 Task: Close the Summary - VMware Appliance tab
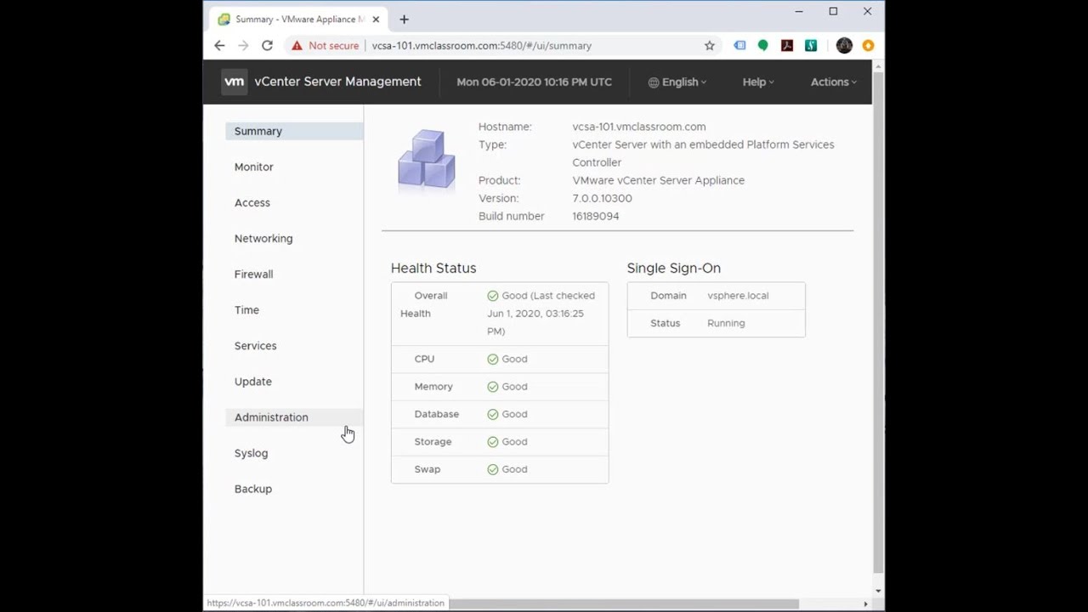376,19
